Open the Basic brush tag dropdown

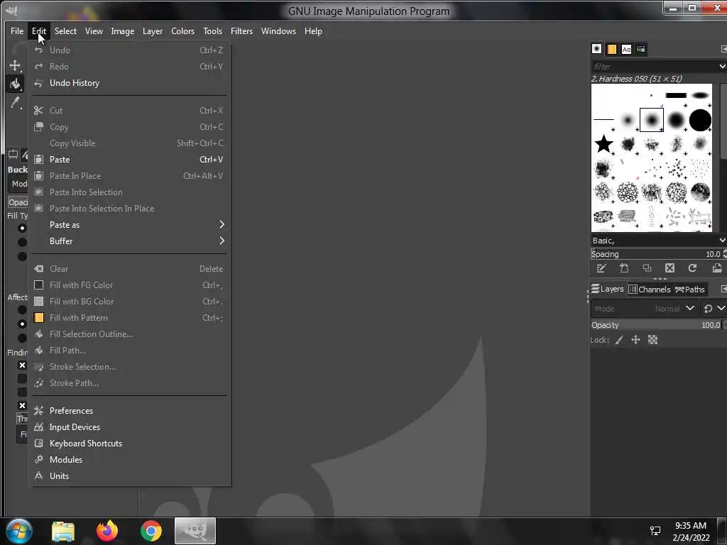722,240
